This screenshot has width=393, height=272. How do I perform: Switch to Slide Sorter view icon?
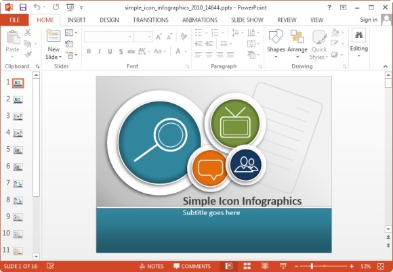(247, 266)
